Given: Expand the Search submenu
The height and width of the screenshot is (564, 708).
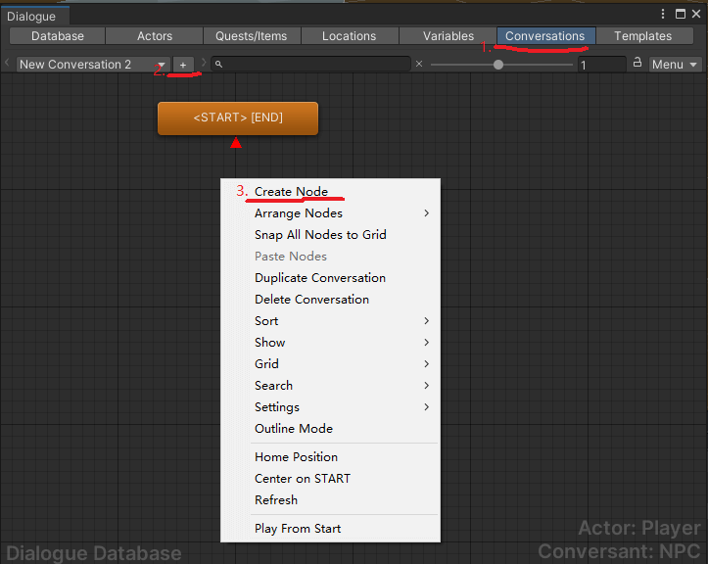Looking at the screenshot, I should click(x=330, y=386).
